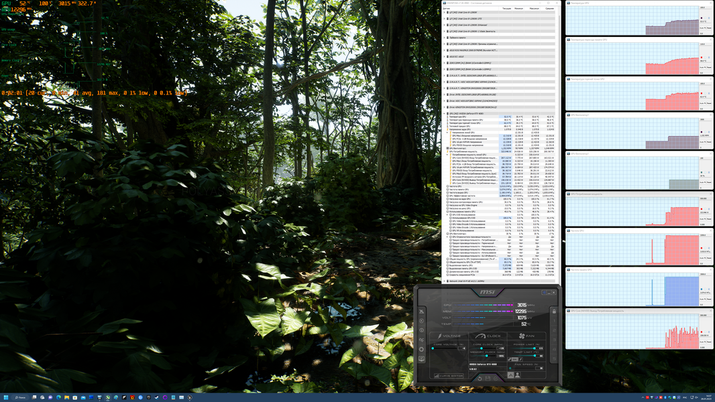Viewport: 715px width, 402px height.
Task: Save current Afterburner settings
Action: coord(488,379)
